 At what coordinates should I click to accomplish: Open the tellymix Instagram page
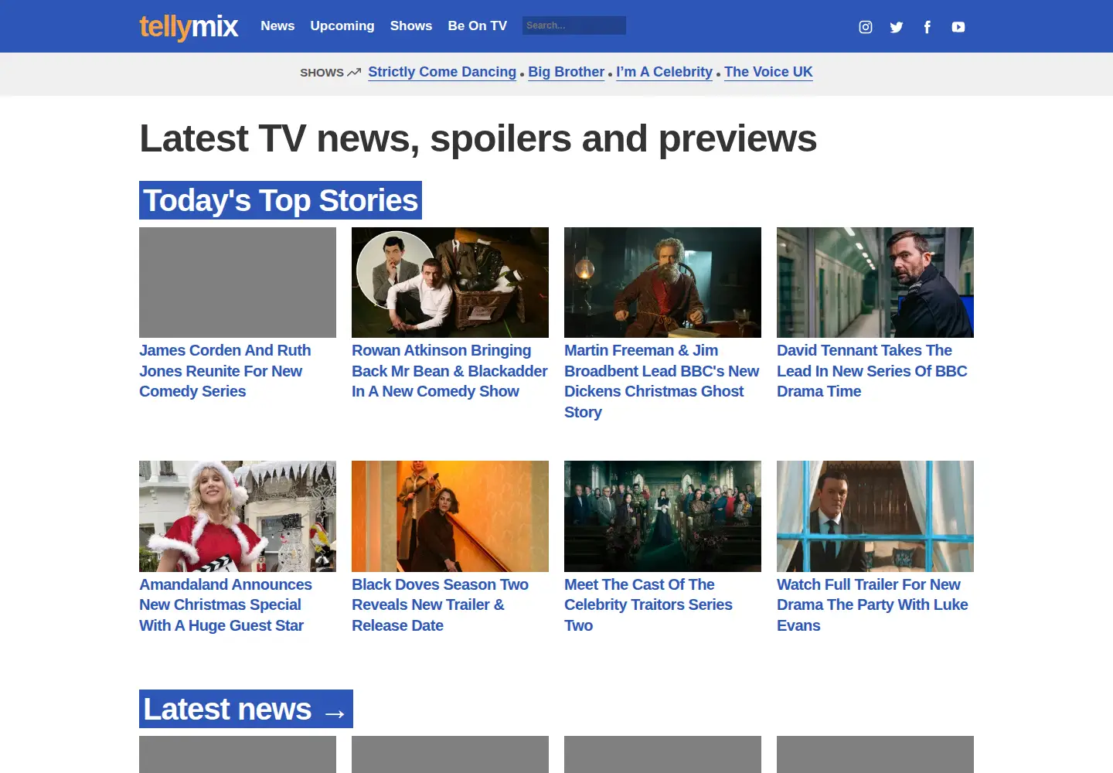point(866,27)
